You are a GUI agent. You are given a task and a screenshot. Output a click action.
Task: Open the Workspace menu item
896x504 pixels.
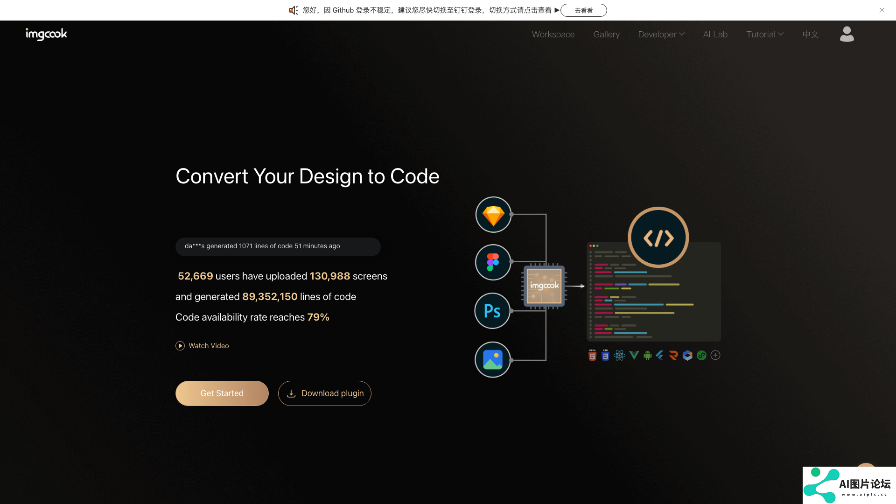[x=553, y=35]
